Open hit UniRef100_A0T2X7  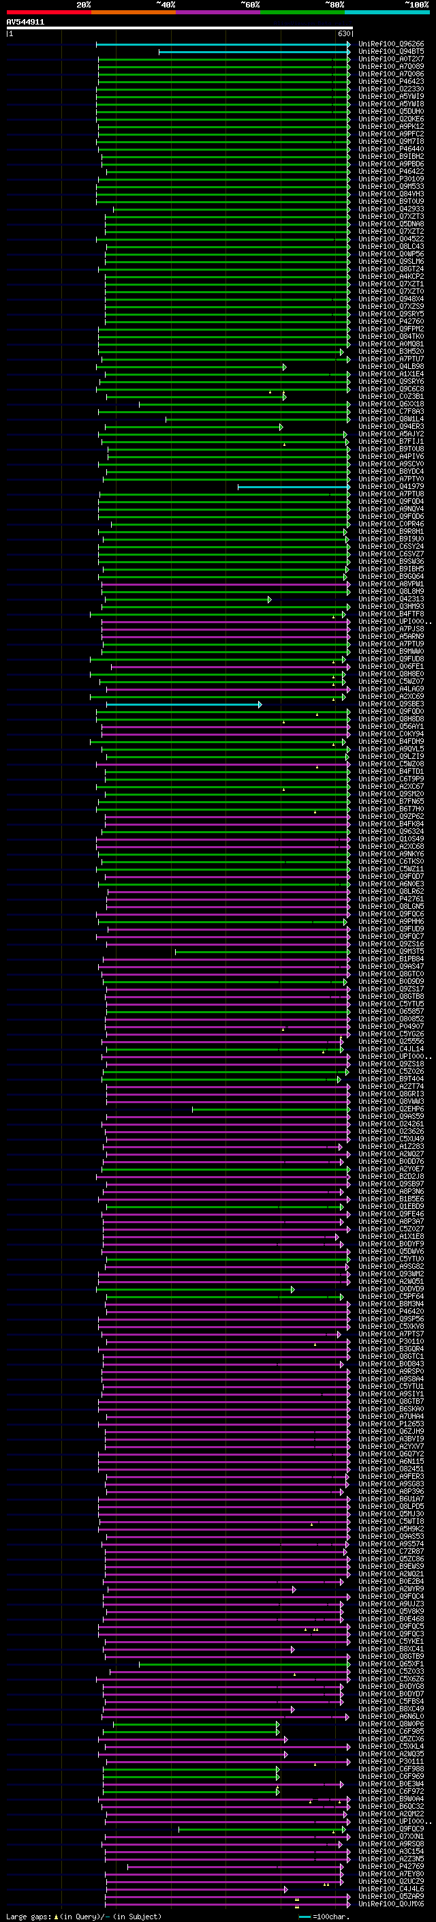click(x=390, y=59)
